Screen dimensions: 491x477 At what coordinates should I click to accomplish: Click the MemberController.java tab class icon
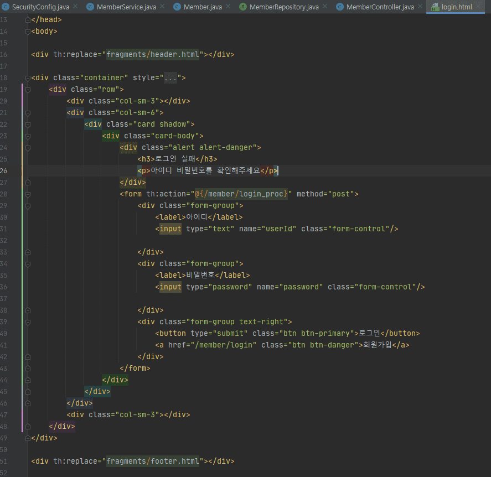tap(340, 7)
